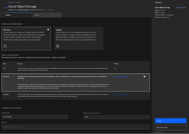Open the resource group dropdown showing VCS
The image size is (189, 134).
click(116, 117)
